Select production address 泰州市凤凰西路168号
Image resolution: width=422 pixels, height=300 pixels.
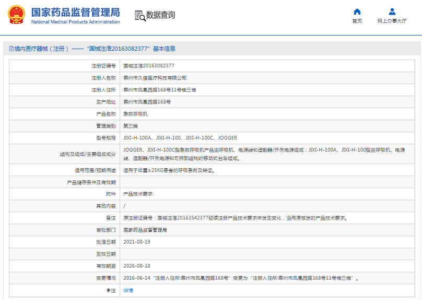click(147, 102)
